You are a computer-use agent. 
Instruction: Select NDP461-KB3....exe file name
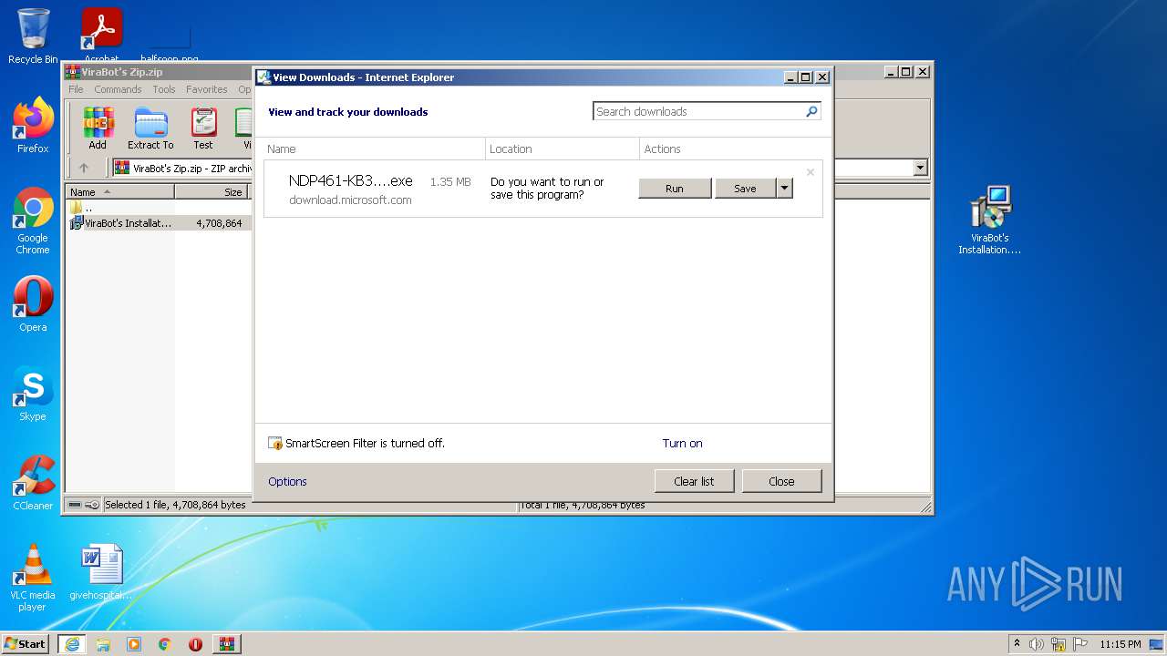[x=350, y=181]
